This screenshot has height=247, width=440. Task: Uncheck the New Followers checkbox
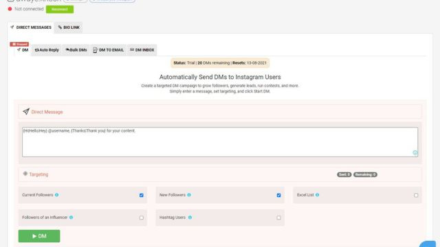[278, 195]
